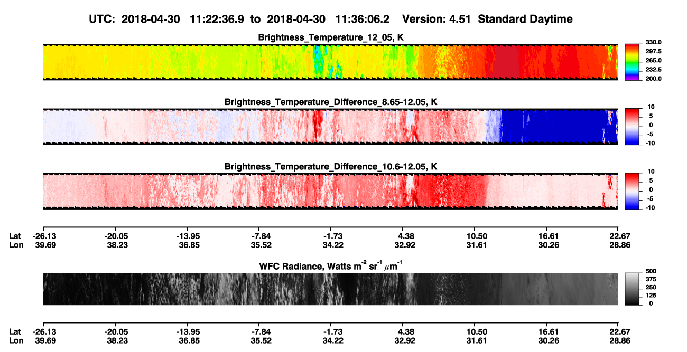Click the 10 label on 10.6-12.05 colorbar

click(651, 172)
